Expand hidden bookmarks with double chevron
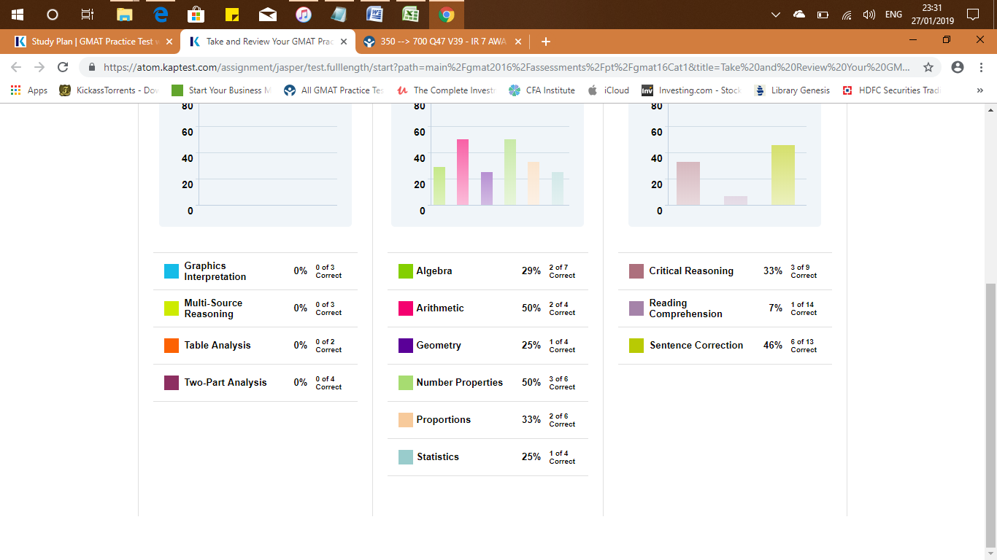997x560 pixels. 979,90
